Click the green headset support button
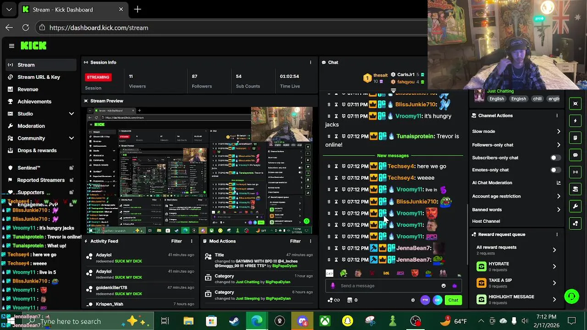 (571, 297)
